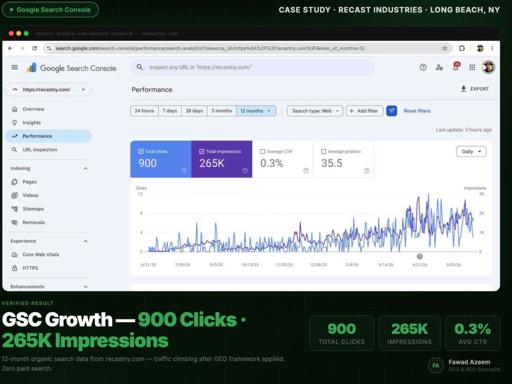Open Chrome three-dot menu
512x384 pixels.
coord(492,48)
